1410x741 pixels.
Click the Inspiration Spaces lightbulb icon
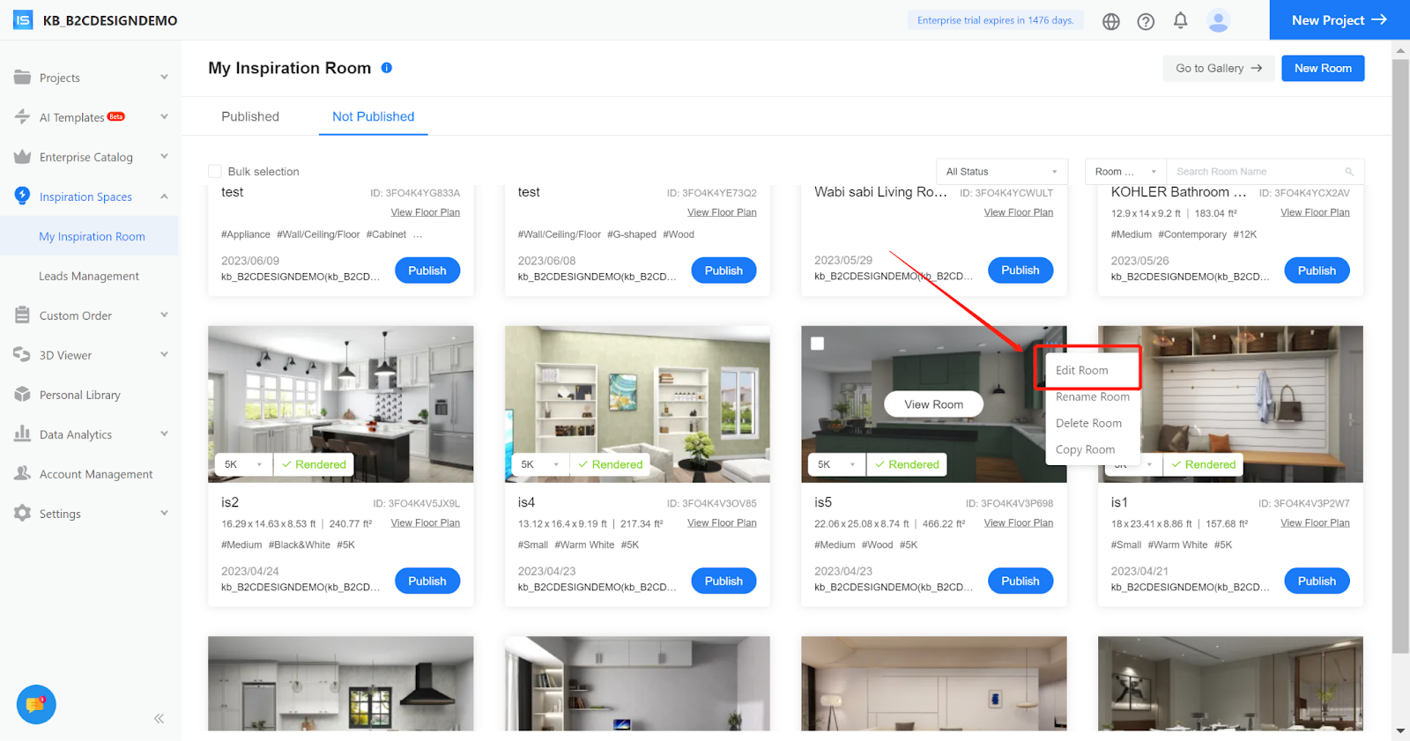23,196
